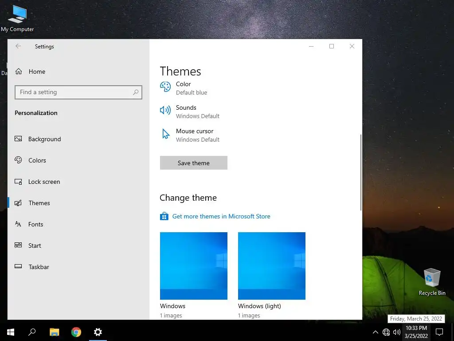Open Taskbar settings page
Viewport: 454px width, 341px height.
[x=78, y=267]
